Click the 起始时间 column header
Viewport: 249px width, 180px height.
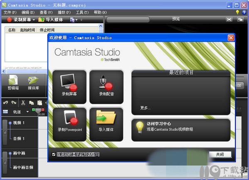click(27, 30)
